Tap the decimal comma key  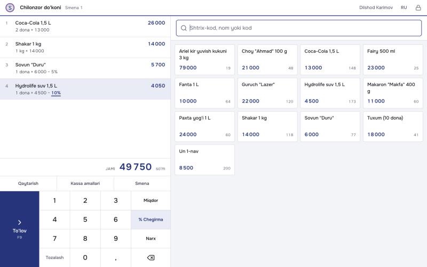point(116,258)
